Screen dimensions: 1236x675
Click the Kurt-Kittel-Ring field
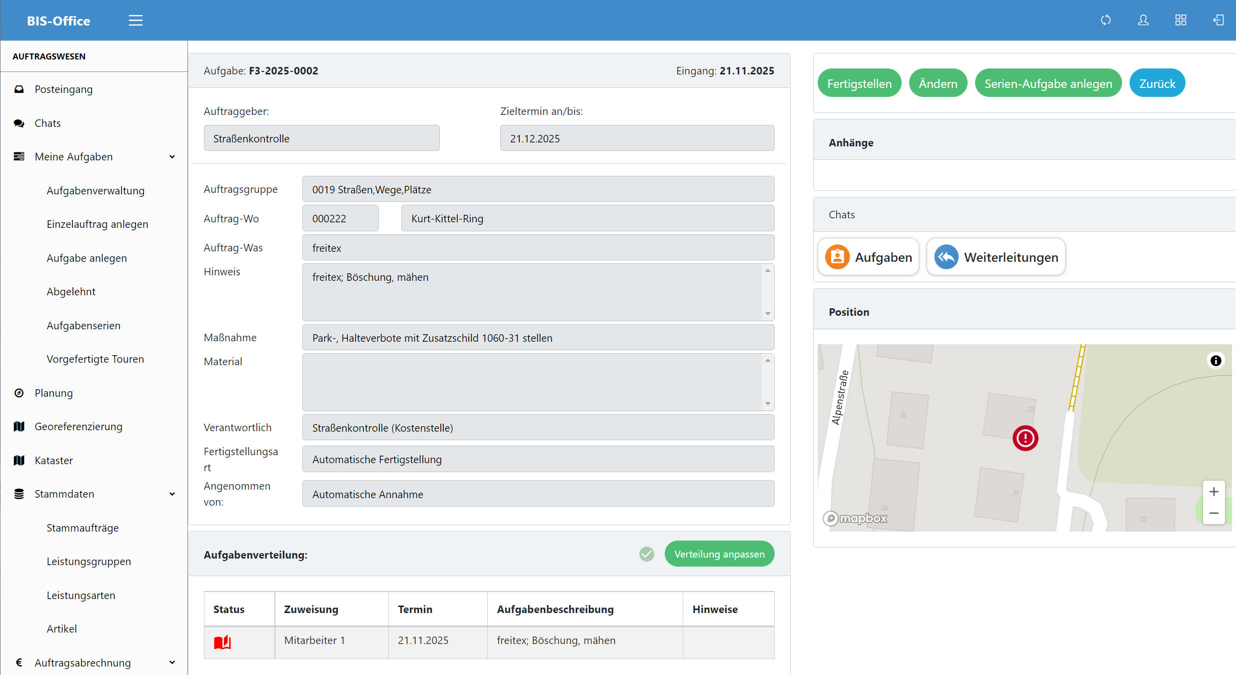[588, 218]
